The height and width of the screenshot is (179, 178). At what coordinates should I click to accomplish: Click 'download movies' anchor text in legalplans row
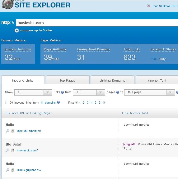137,164
